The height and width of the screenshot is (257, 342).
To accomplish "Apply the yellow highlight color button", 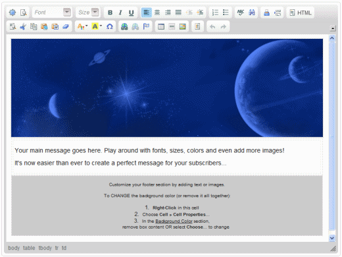I will click(x=95, y=26).
